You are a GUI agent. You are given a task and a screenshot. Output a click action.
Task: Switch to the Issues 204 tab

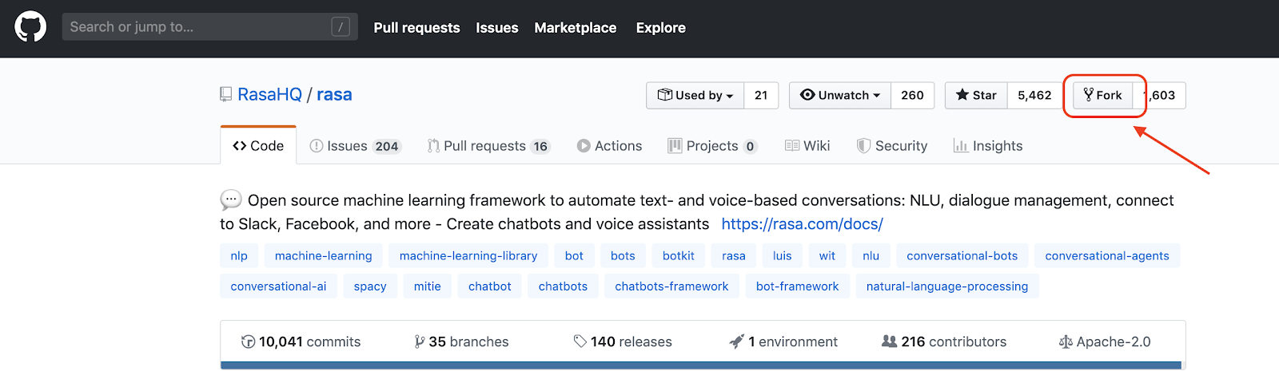point(355,146)
